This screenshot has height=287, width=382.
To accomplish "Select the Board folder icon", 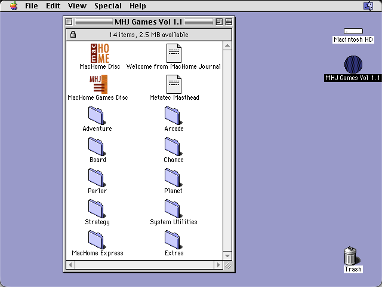I will click(x=97, y=146).
